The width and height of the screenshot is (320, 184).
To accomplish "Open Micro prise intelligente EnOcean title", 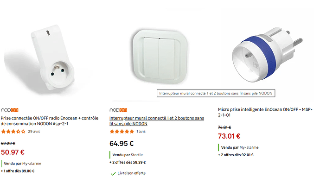I will tap(265, 112).
